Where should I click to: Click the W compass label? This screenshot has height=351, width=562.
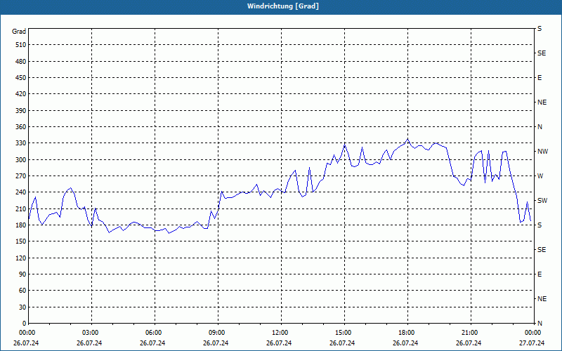point(540,176)
